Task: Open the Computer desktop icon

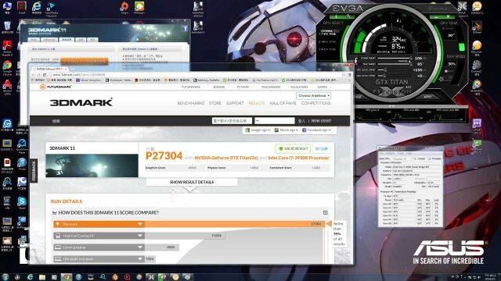Action: click(7, 7)
